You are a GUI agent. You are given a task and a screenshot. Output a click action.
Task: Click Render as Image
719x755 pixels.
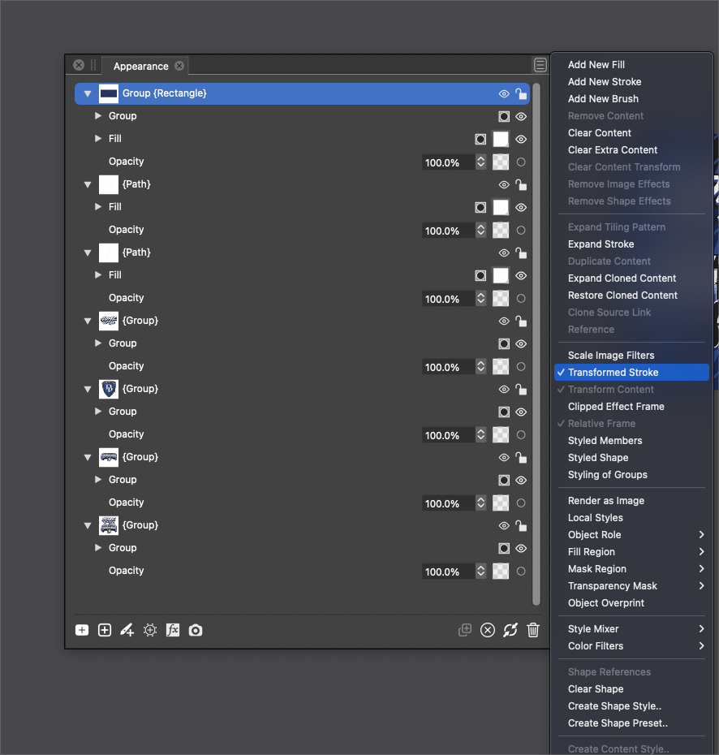tap(606, 501)
